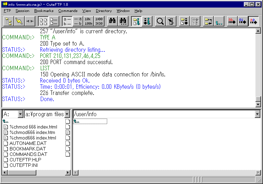
Task: Click the download info arrow icon
Action: click(x=147, y=21)
